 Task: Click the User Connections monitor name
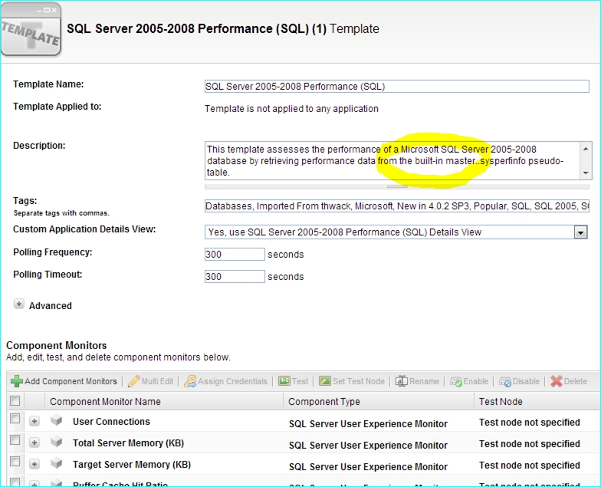[111, 422]
